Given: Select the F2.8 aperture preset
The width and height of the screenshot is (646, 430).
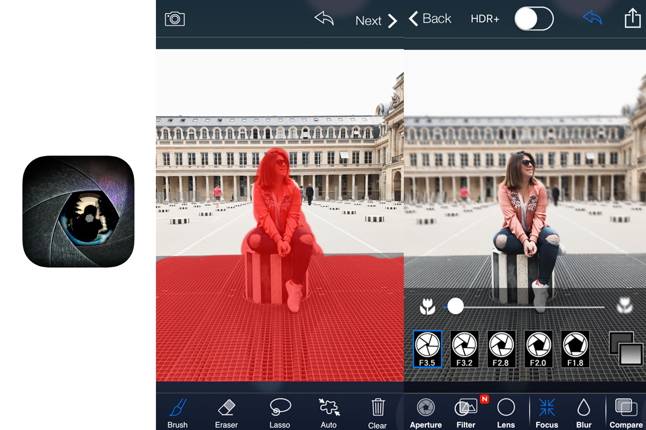Looking at the screenshot, I should pyautogui.click(x=501, y=349).
